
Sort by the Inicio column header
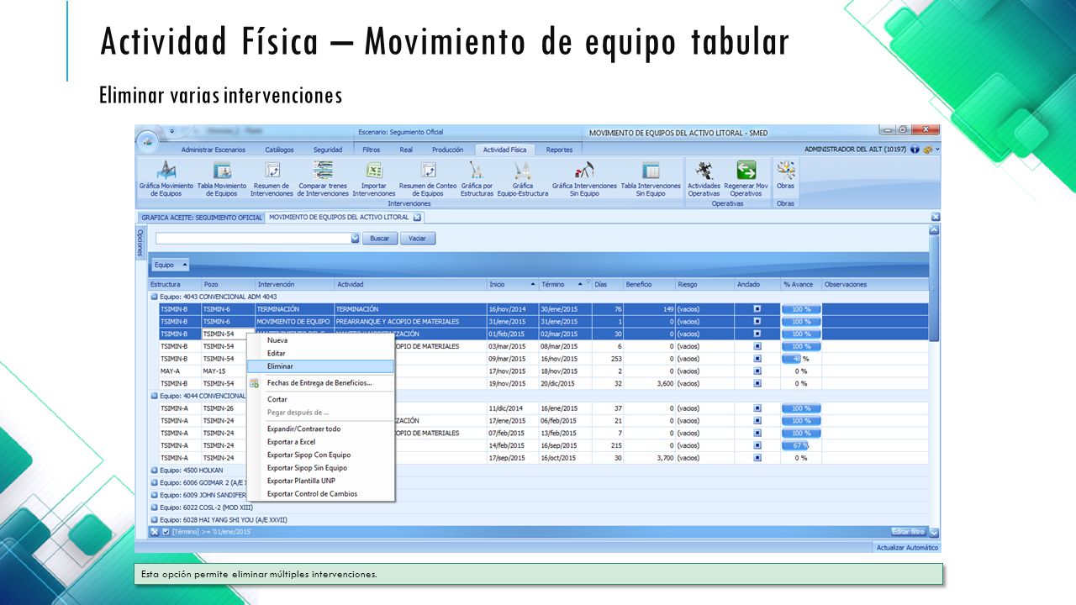point(512,284)
